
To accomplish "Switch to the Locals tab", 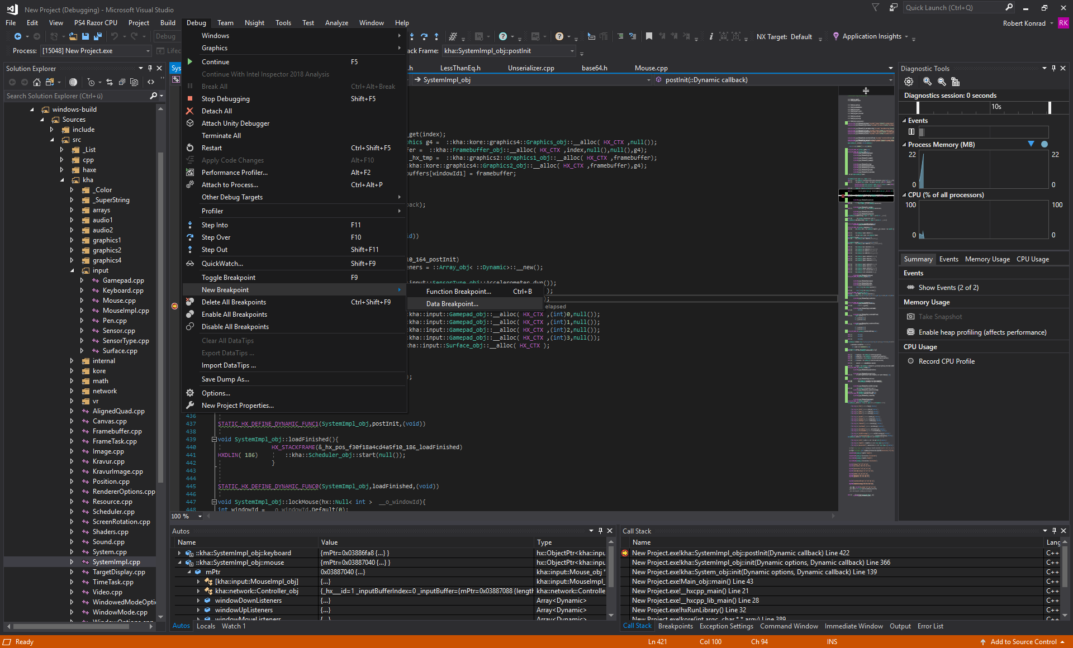I will point(206,626).
